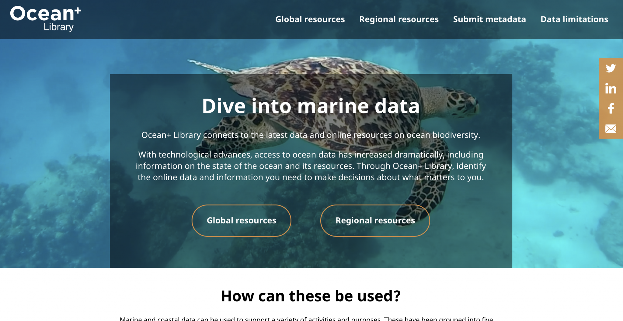Open the Data limitations menu item

point(574,19)
